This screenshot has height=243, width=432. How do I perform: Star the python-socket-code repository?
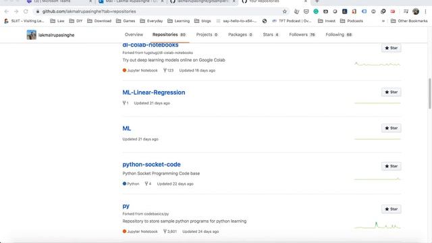tap(391, 166)
